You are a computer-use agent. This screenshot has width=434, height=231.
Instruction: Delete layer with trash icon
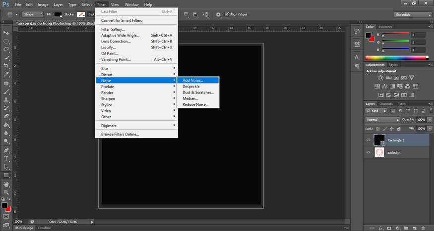[423, 228]
